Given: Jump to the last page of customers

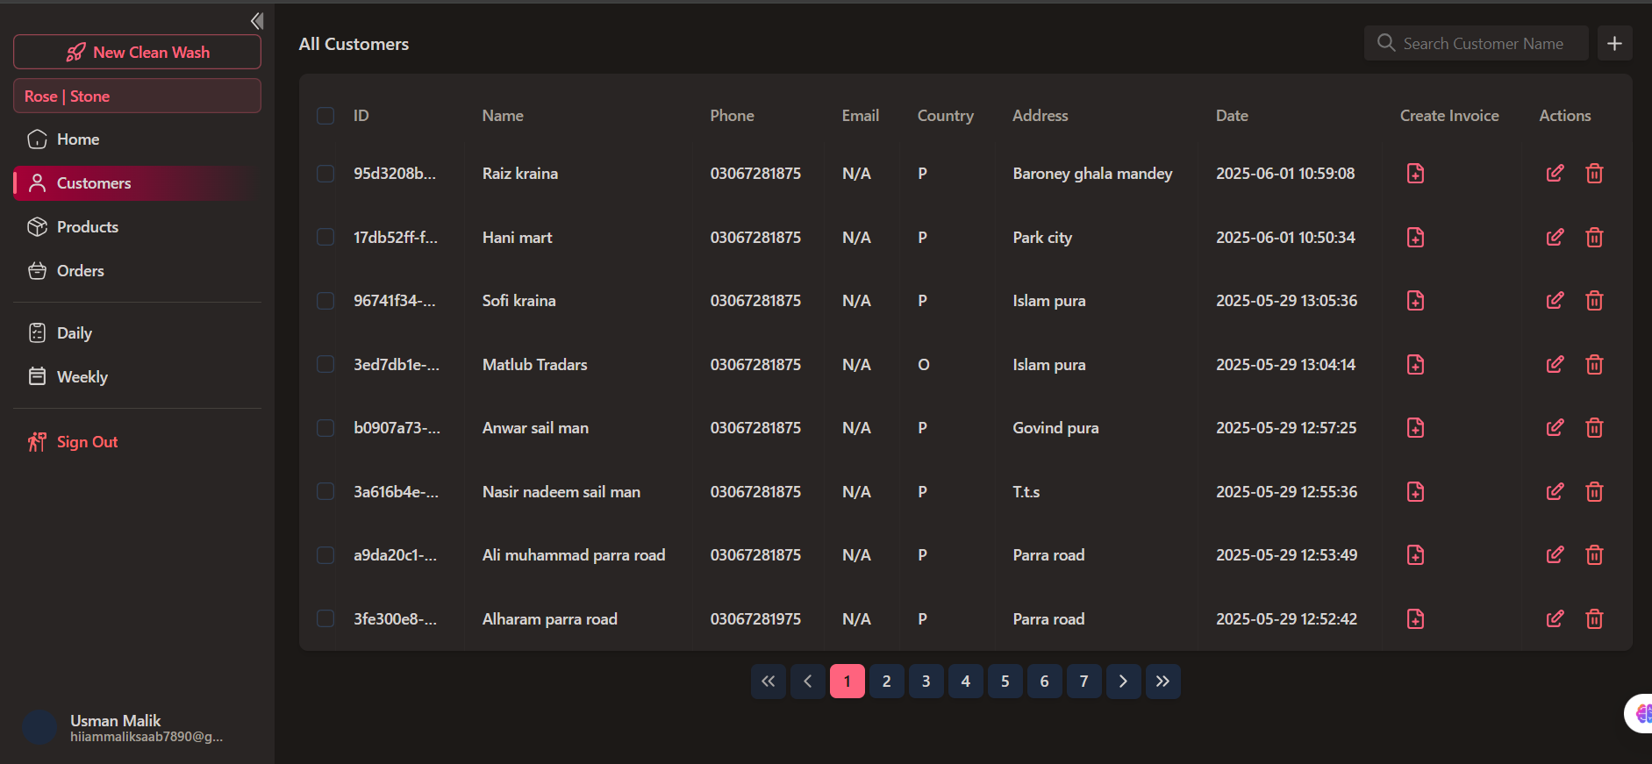Looking at the screenshot, I should click(x=1162, y=682).
